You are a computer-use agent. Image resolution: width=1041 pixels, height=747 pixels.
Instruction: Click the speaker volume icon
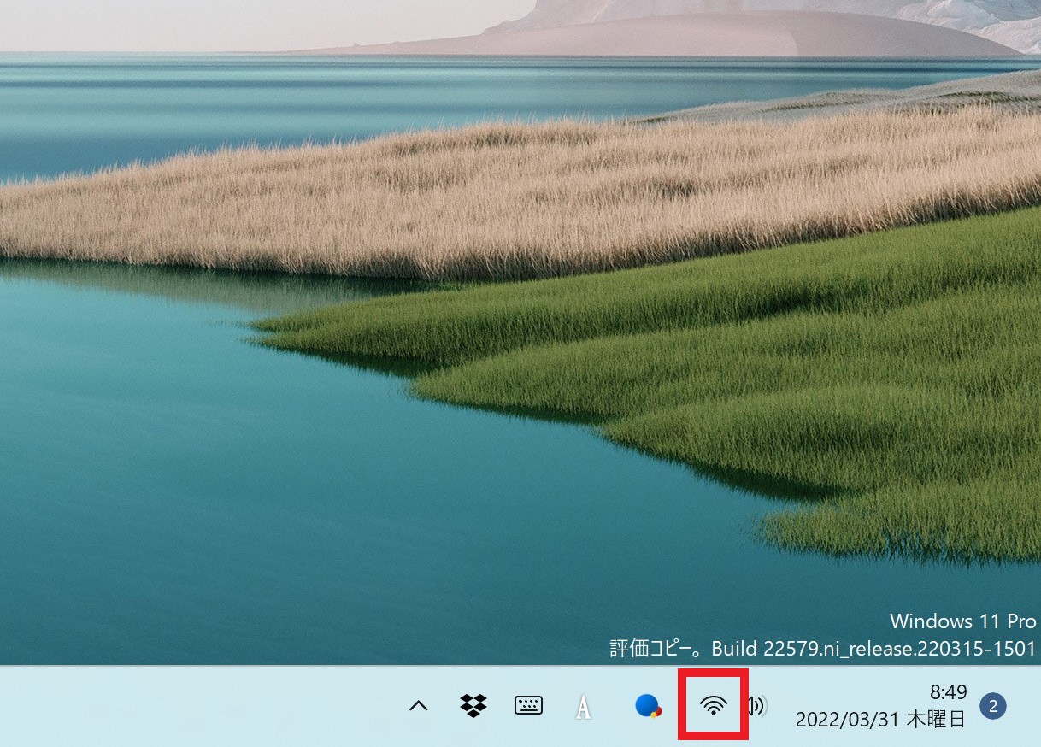click(757, 706)
